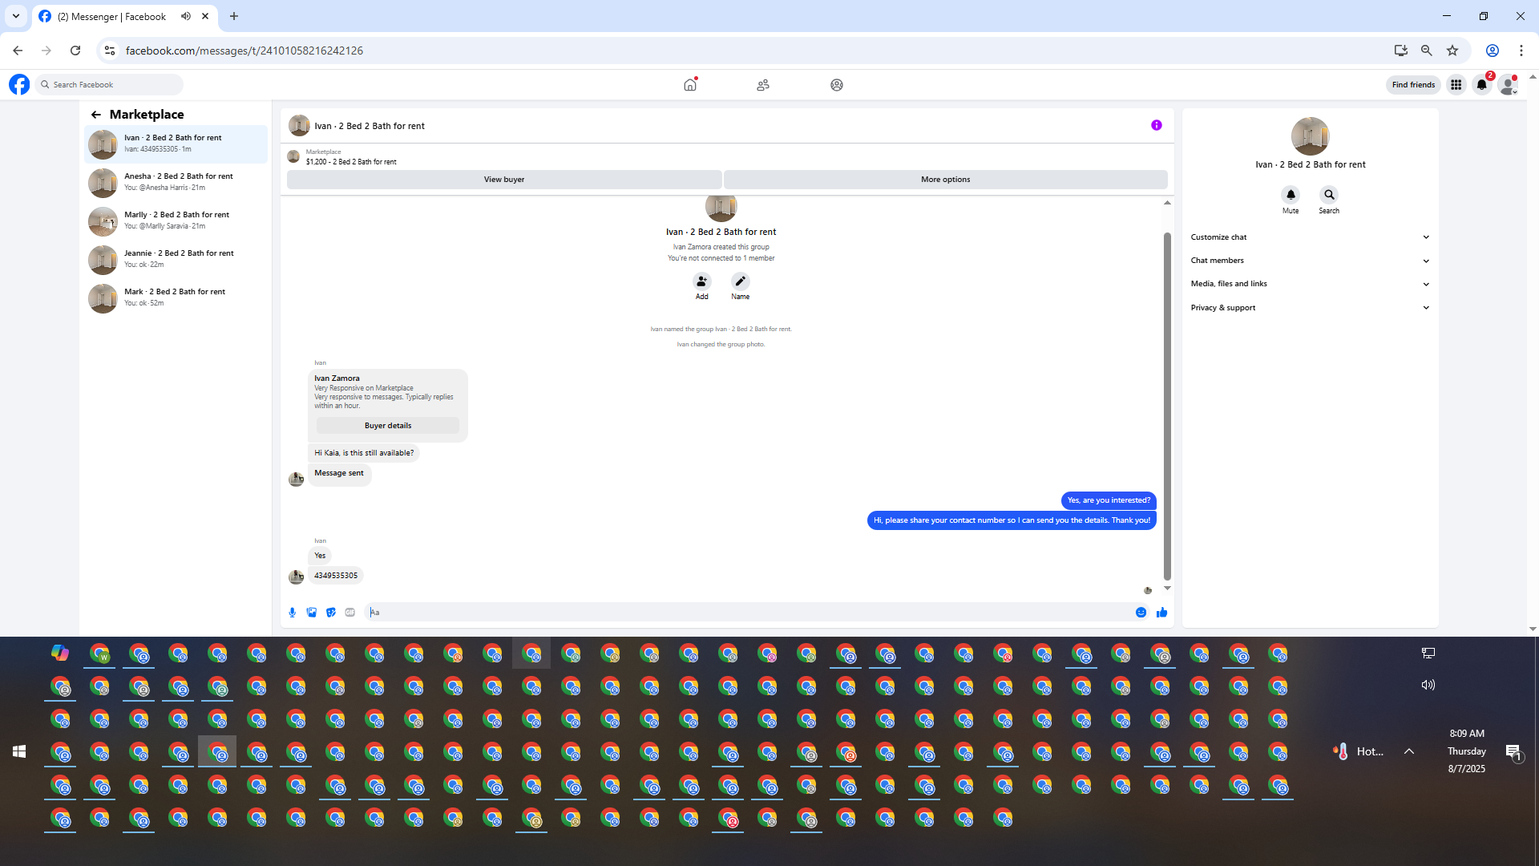The height and width of the screenshot is (866, 1539).
Task: Expand the Privacy & support section
Action: [1310, 308]
